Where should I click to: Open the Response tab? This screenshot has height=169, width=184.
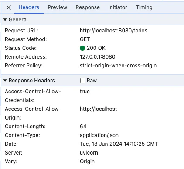[x=88, y=7]
